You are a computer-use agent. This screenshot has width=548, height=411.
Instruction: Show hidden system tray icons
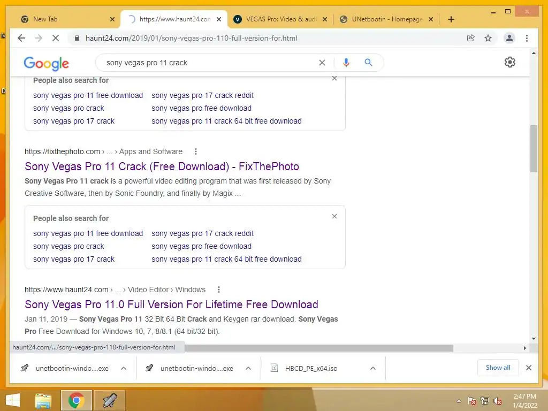[459, 401]
